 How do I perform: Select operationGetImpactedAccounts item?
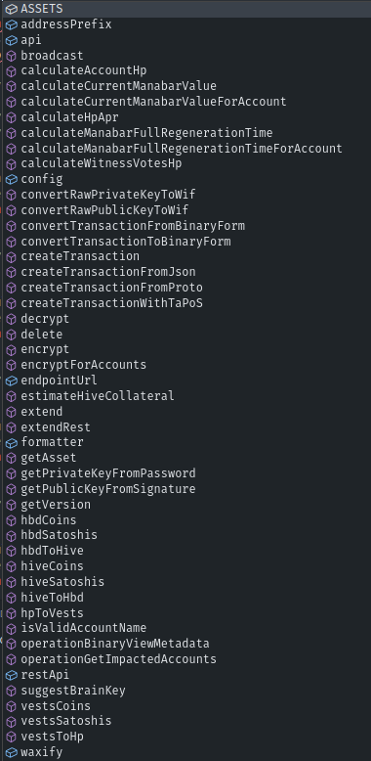coord(119,659)
